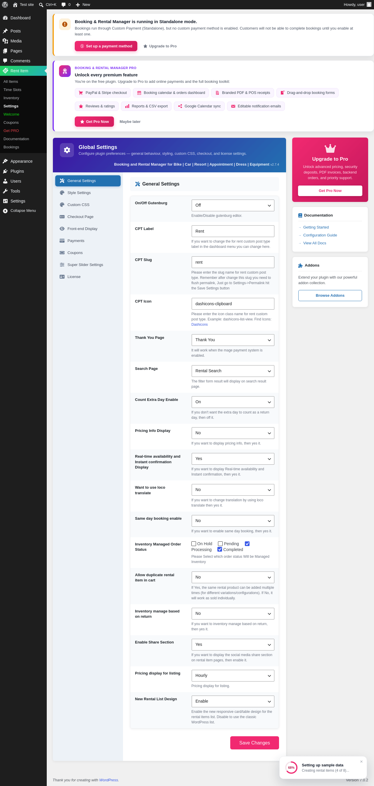
Task: Click the gear icon in Global Settings header
Action: [x=67, y=150]
